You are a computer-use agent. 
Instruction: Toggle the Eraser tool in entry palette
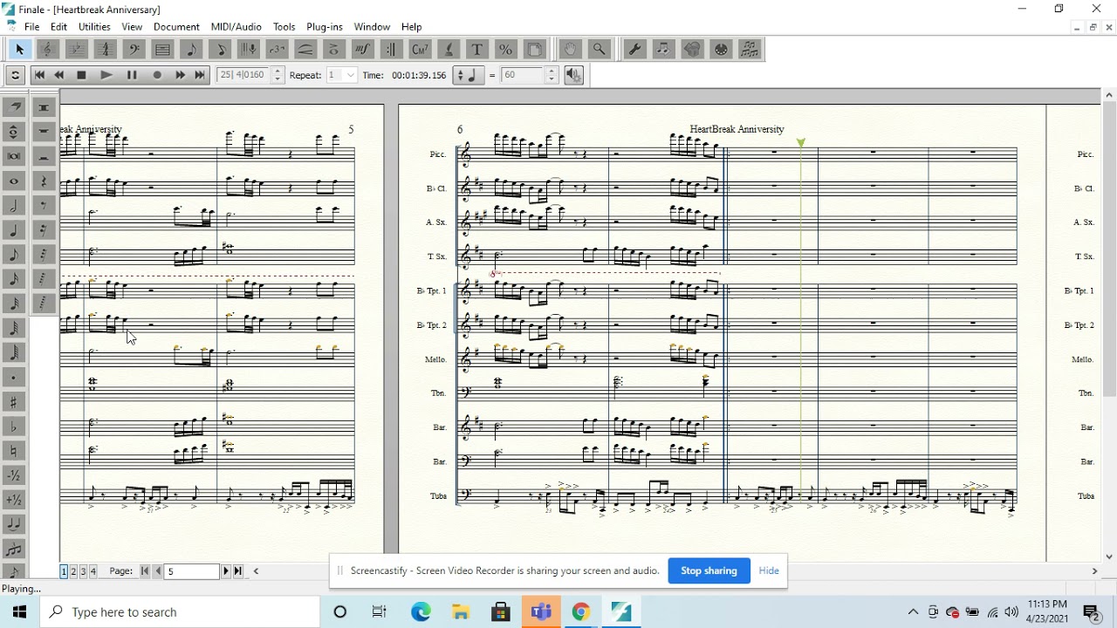[14, 107]
